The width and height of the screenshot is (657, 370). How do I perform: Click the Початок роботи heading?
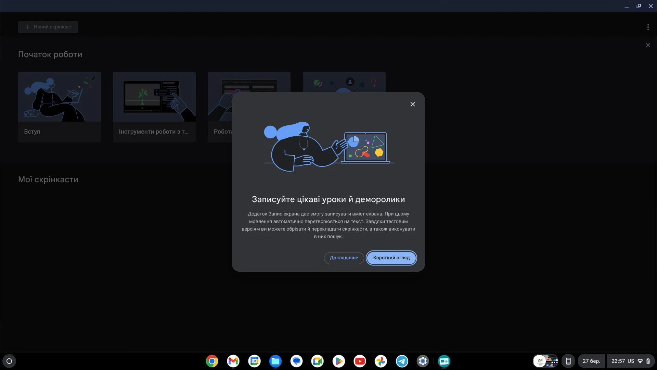50,54
